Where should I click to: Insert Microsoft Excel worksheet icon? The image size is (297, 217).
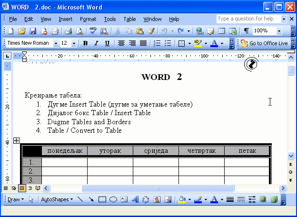click(x=233, y=31)
